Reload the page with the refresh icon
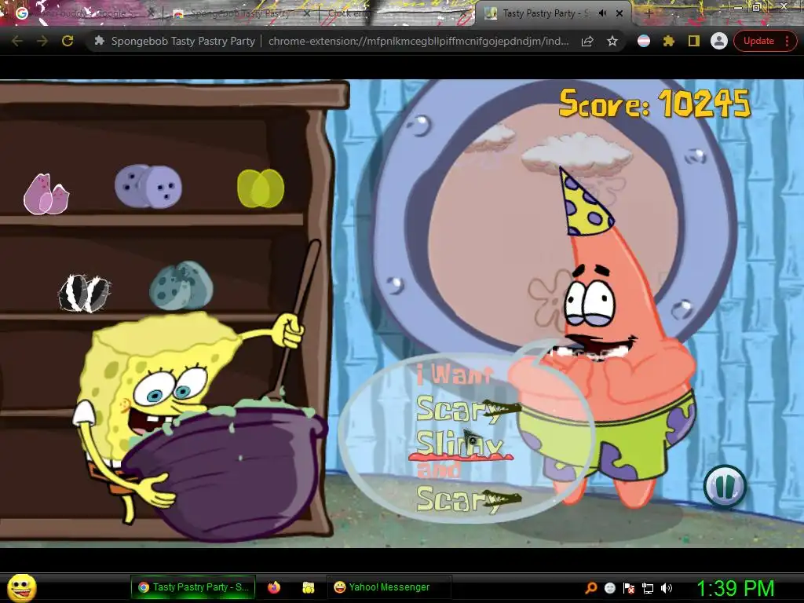 tap(68, 41)
